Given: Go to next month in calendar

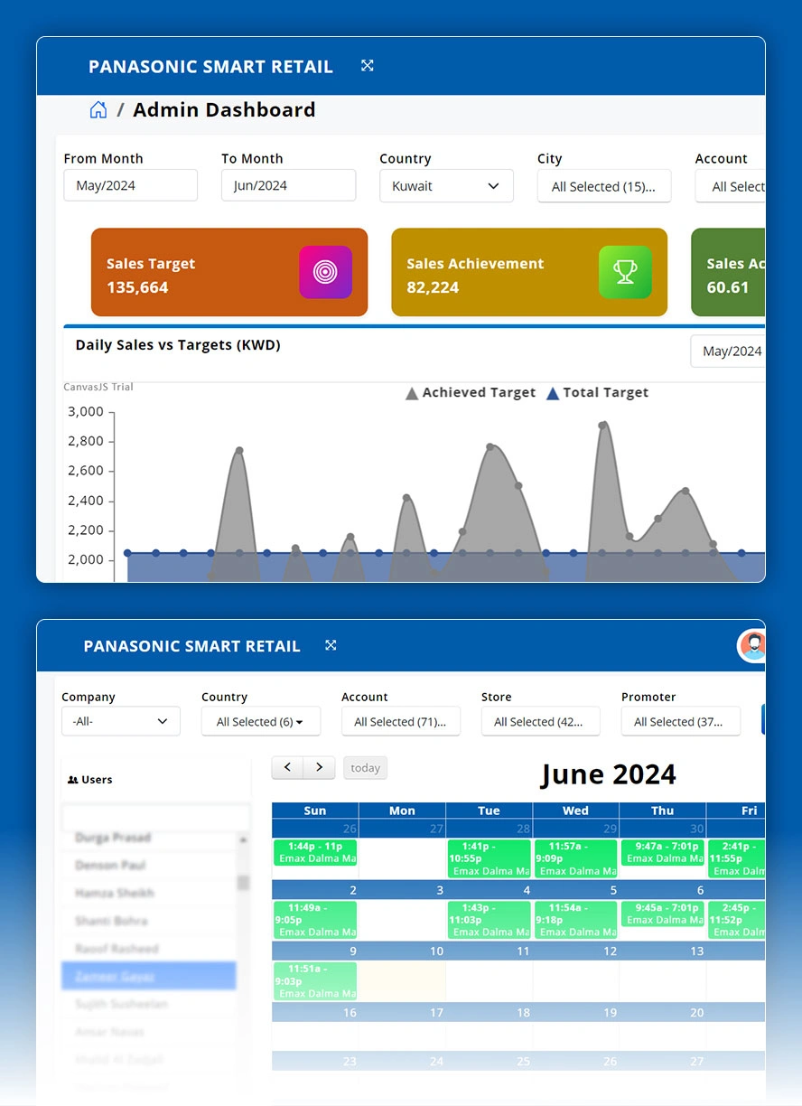Looking at the screenshot, I should coord(319,767).
